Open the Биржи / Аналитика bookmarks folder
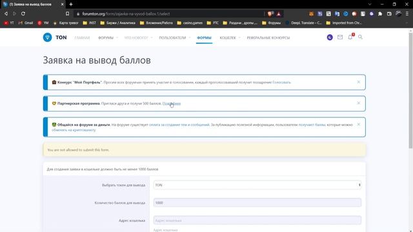This screenshot has height=232, width=413. point(117,23)
